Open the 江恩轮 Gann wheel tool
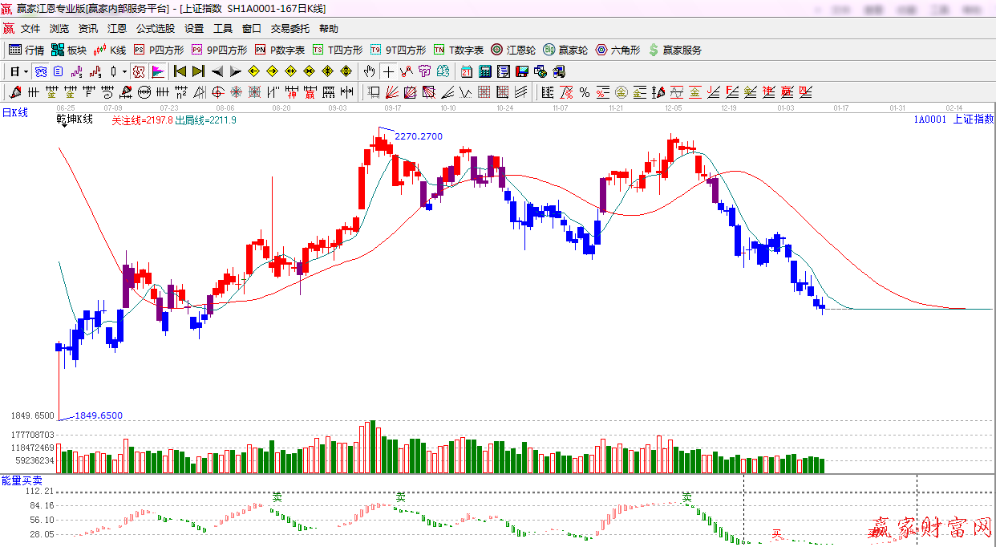This screenshot has height=547, width=996. pos(513,50)
